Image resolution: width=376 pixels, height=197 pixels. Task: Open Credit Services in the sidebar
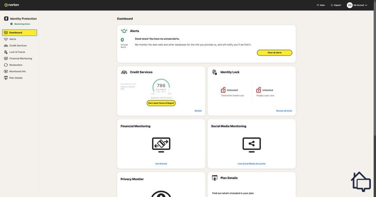coord(15,46)
